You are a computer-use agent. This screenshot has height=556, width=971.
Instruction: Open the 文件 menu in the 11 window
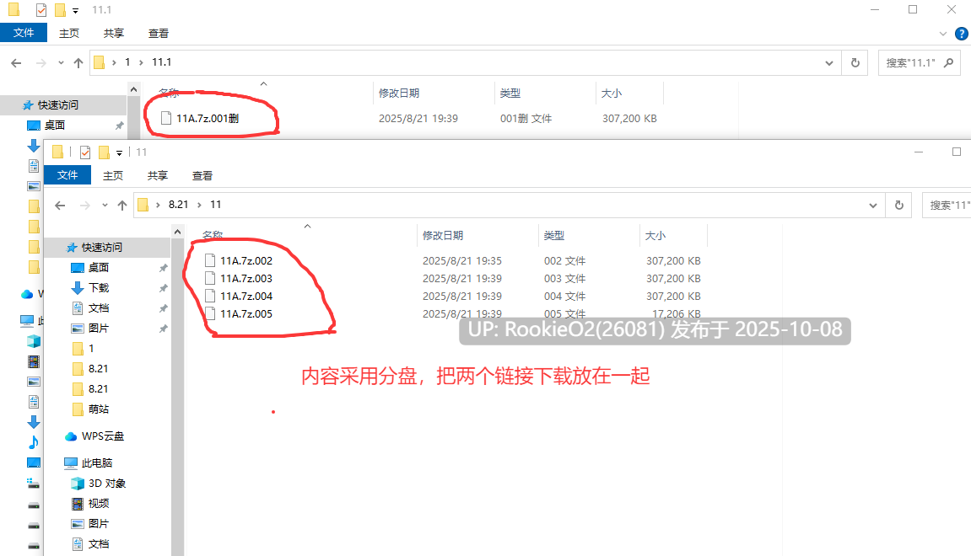[67, 175]
